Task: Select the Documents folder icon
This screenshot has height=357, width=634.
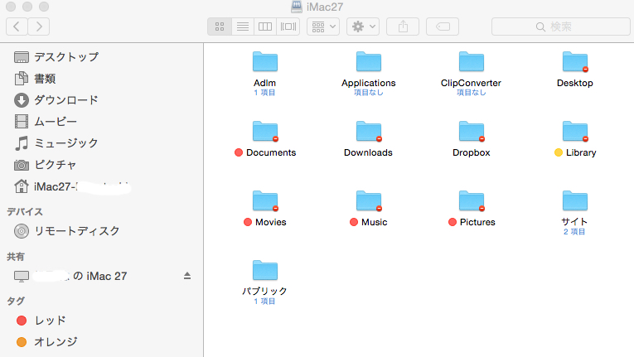Action: pos(265,131)
